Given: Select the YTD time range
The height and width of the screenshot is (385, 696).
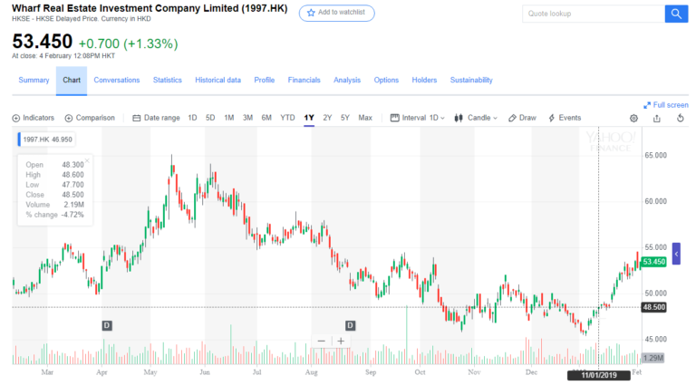Looking at the screenshot, I should point(287,118).
